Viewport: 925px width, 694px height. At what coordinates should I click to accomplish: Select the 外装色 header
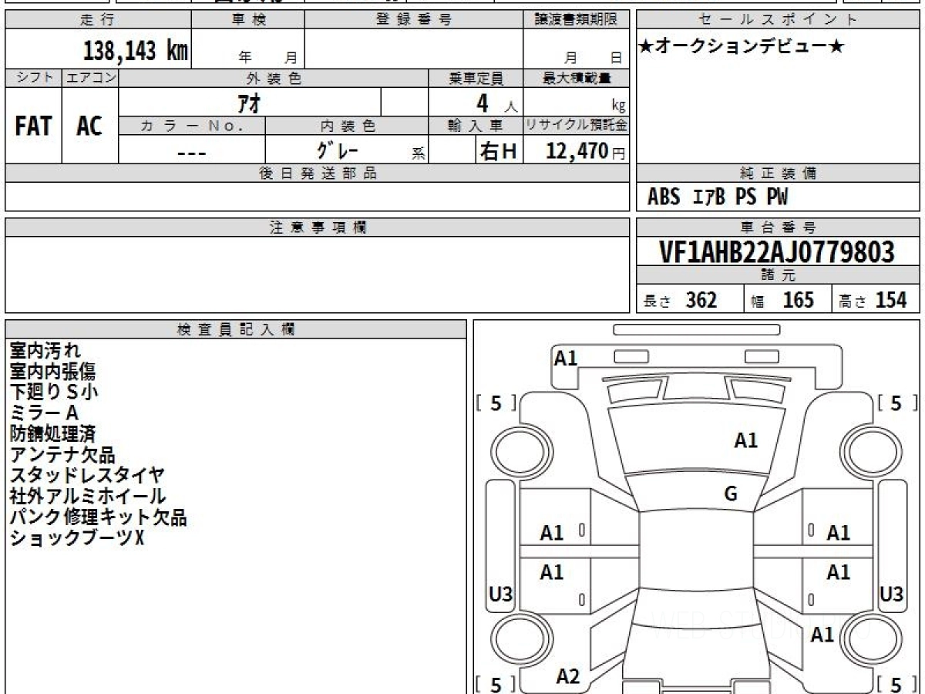click(x=274, y=78)
